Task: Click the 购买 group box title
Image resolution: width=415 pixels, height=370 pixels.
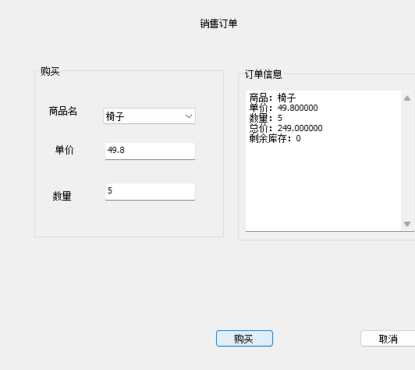Action: point(50,71)
